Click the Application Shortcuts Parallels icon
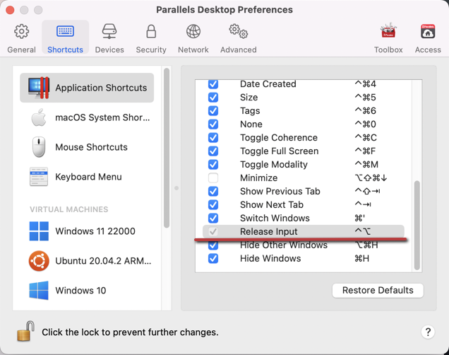 tap(39, 88)
